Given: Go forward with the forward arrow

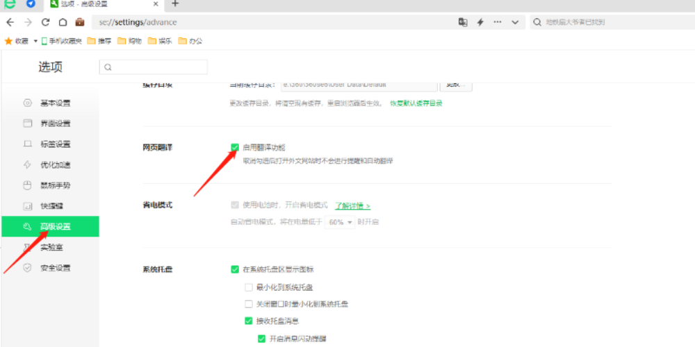Looking at the screenshot, I should pos(28,22).
